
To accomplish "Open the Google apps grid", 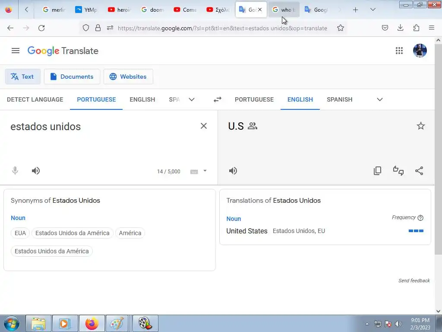I will pos(399,51).
